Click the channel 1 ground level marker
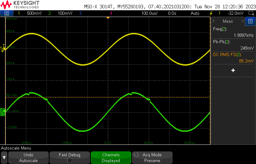The width and height of the screenshot is (256, 164). [x=3, y=48]
